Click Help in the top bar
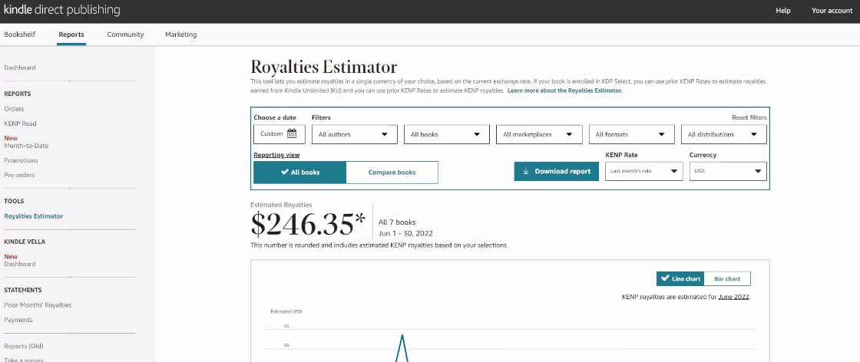The width and height of the screenshot is (860, 362). (782, 11)
